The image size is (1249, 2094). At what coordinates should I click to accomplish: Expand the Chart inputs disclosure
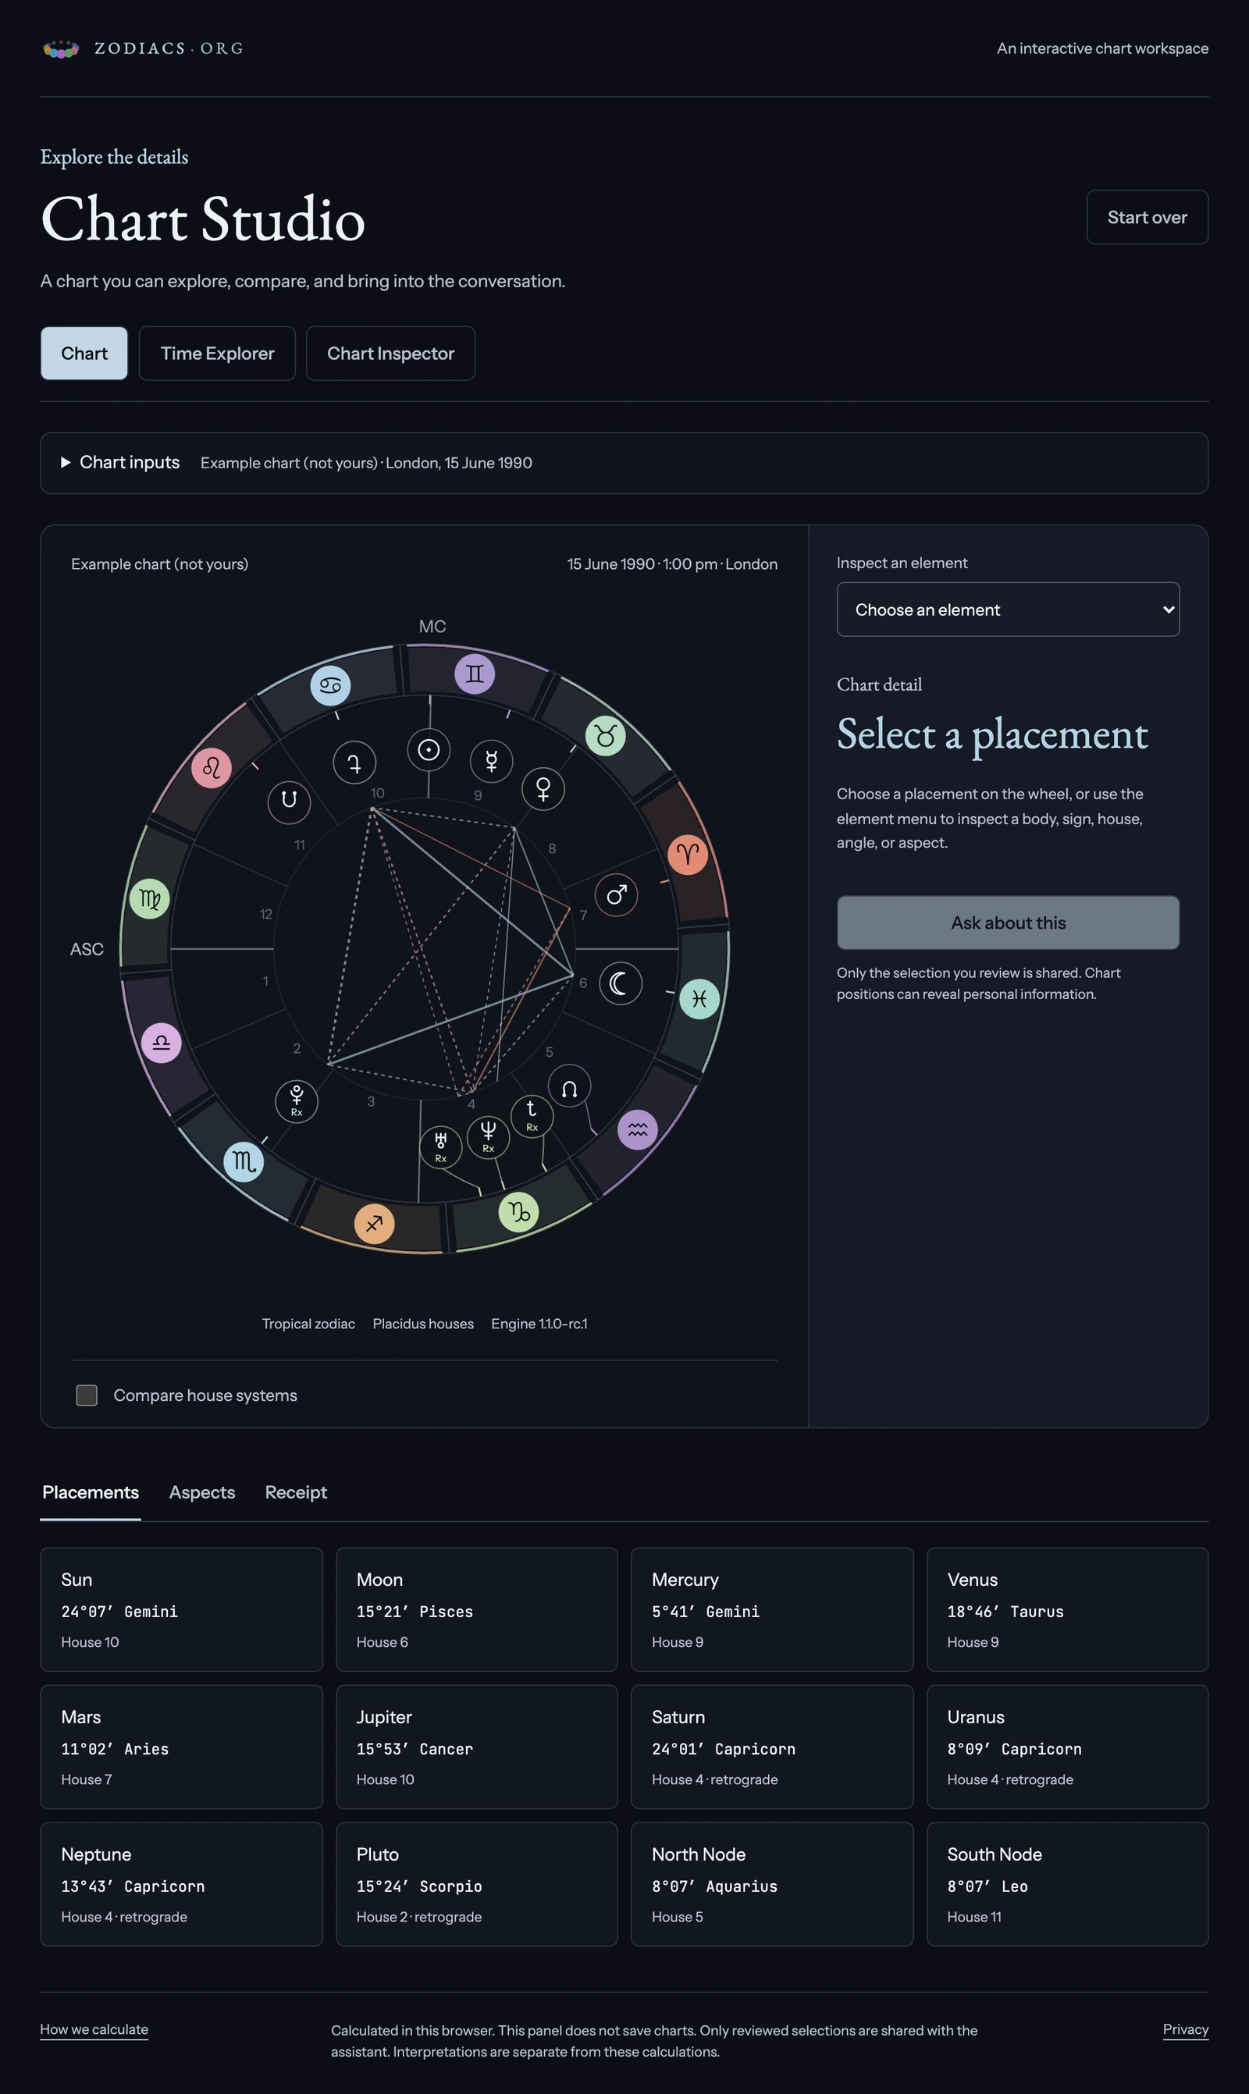tap(624, 463)
